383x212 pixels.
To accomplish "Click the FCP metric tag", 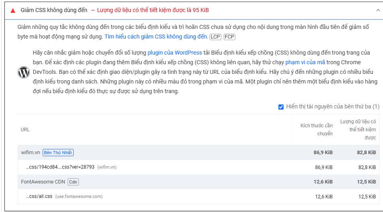I will pyautogui.click(x=229, y=37).
